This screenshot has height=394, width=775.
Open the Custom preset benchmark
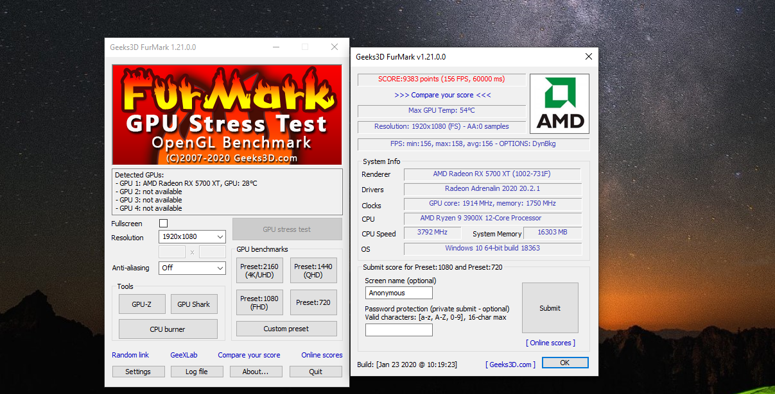pyautogui.click(x=286, y=329)
